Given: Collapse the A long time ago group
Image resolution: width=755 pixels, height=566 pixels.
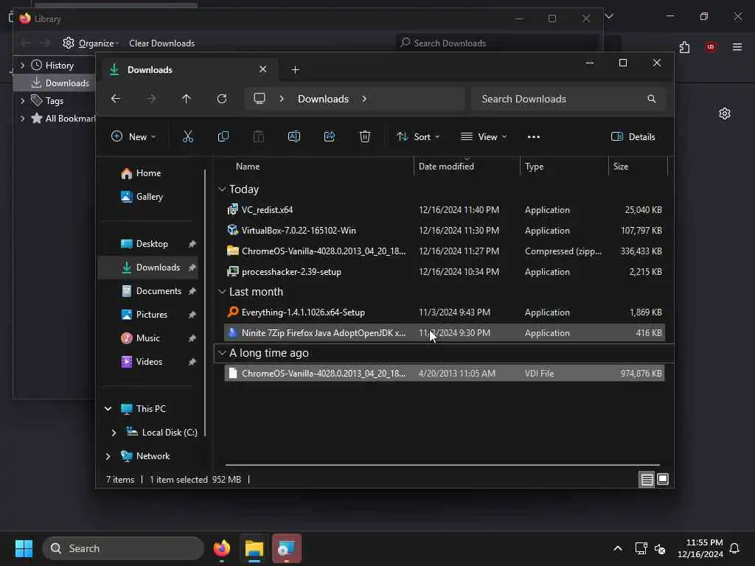Looking at the screenshot, I should [222, 353].
